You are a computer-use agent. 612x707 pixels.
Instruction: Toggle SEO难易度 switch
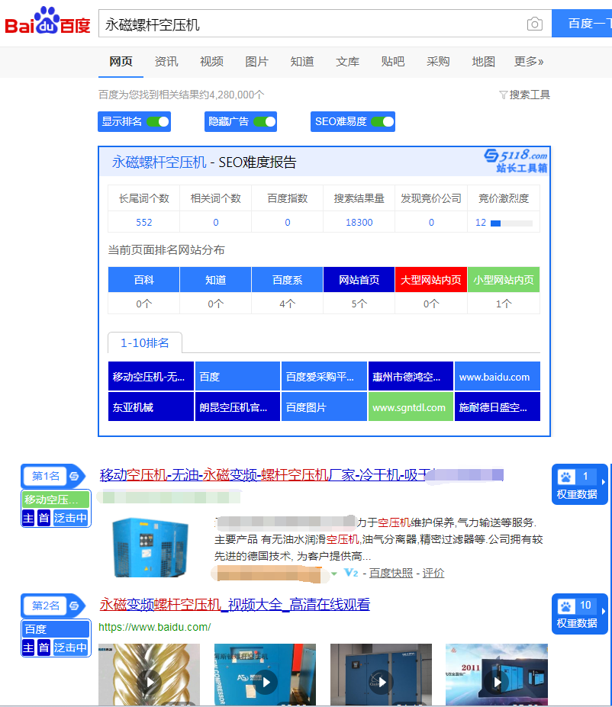pos(382,122)
